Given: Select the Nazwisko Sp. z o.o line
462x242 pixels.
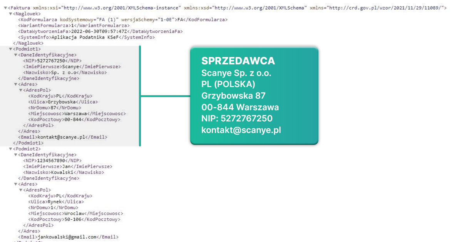Looking at the screenshot, I should 65,72.
